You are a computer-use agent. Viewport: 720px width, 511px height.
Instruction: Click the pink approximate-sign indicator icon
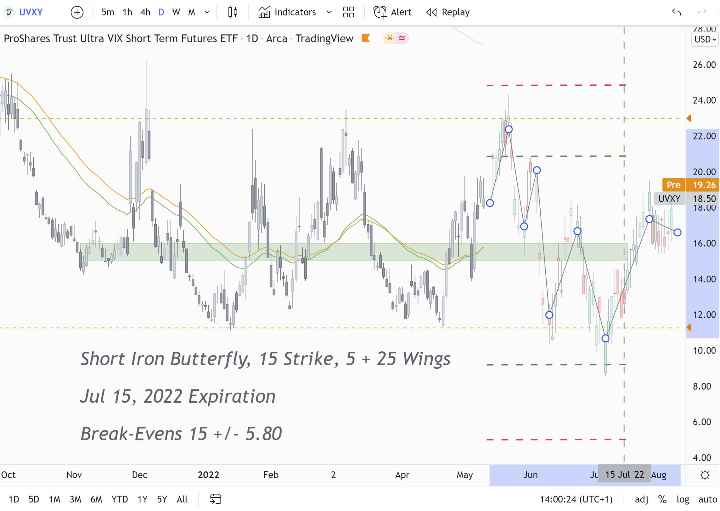[x=402, y=38]
